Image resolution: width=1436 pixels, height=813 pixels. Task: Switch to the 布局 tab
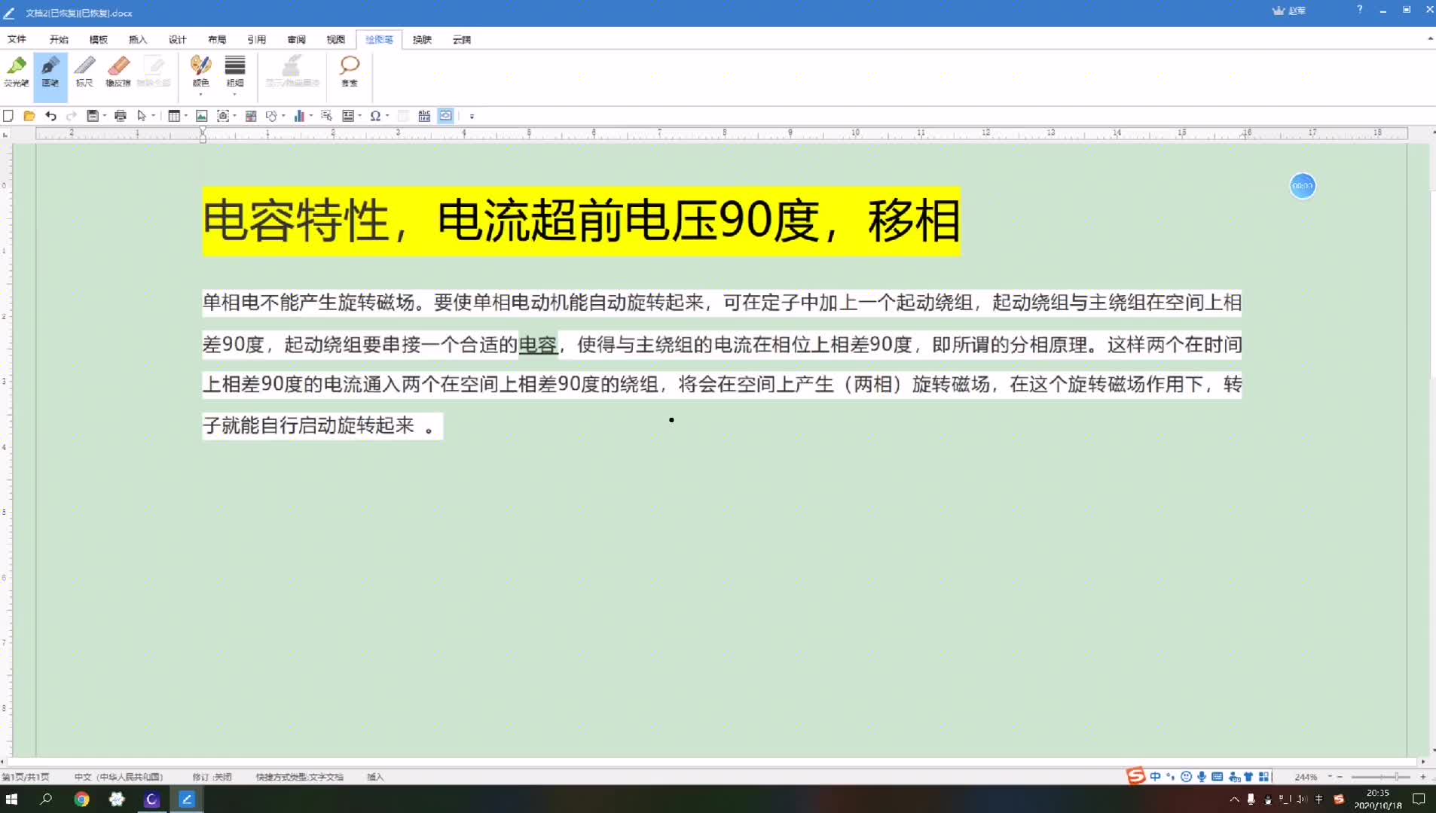pyautogui.click(x=217, y=39)
